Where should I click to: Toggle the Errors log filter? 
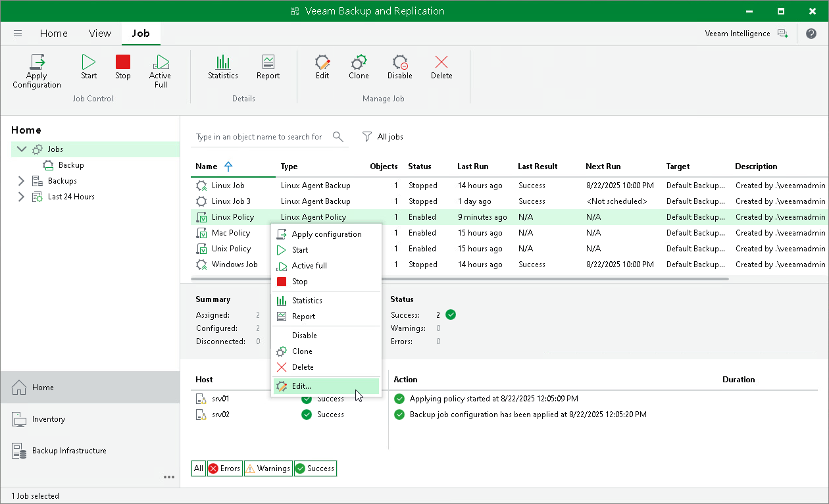tap(224, 468)
